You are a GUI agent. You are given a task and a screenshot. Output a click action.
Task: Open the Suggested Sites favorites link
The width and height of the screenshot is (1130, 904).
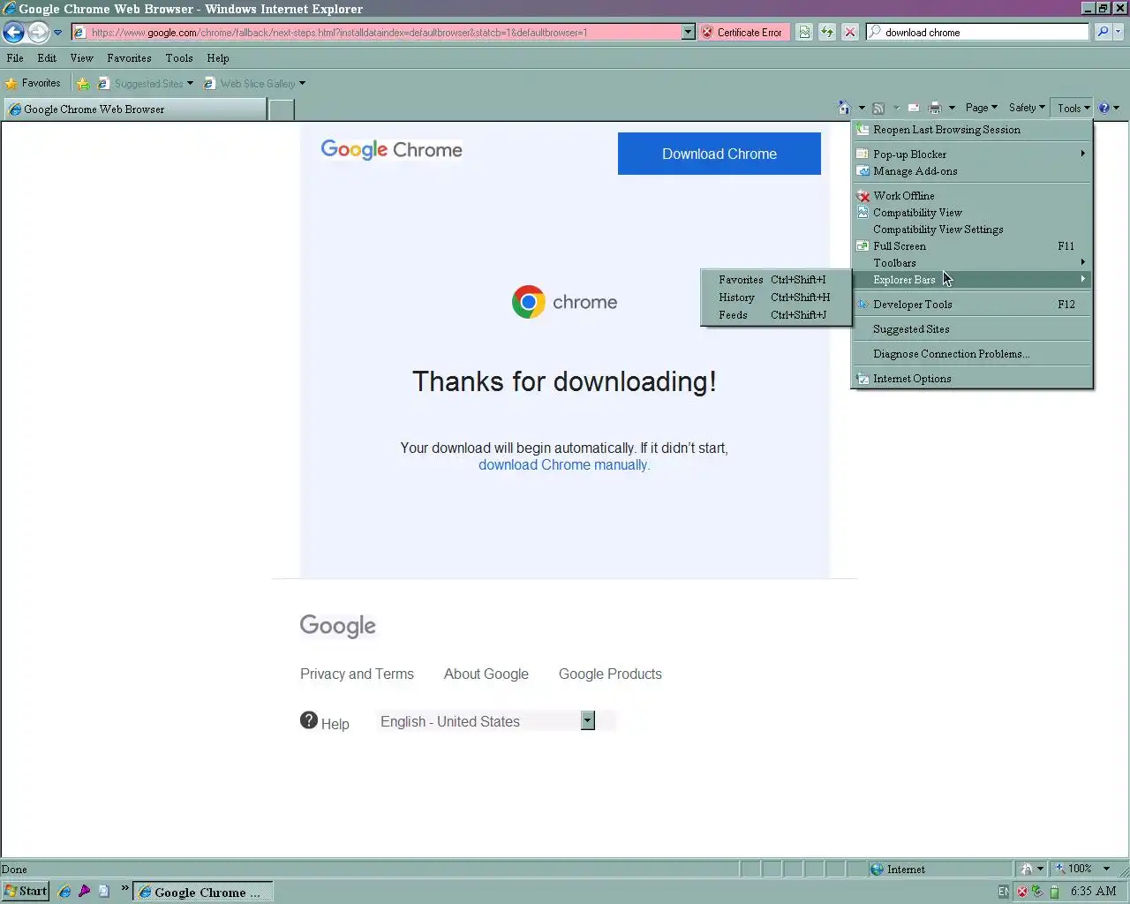coord(146,84)
